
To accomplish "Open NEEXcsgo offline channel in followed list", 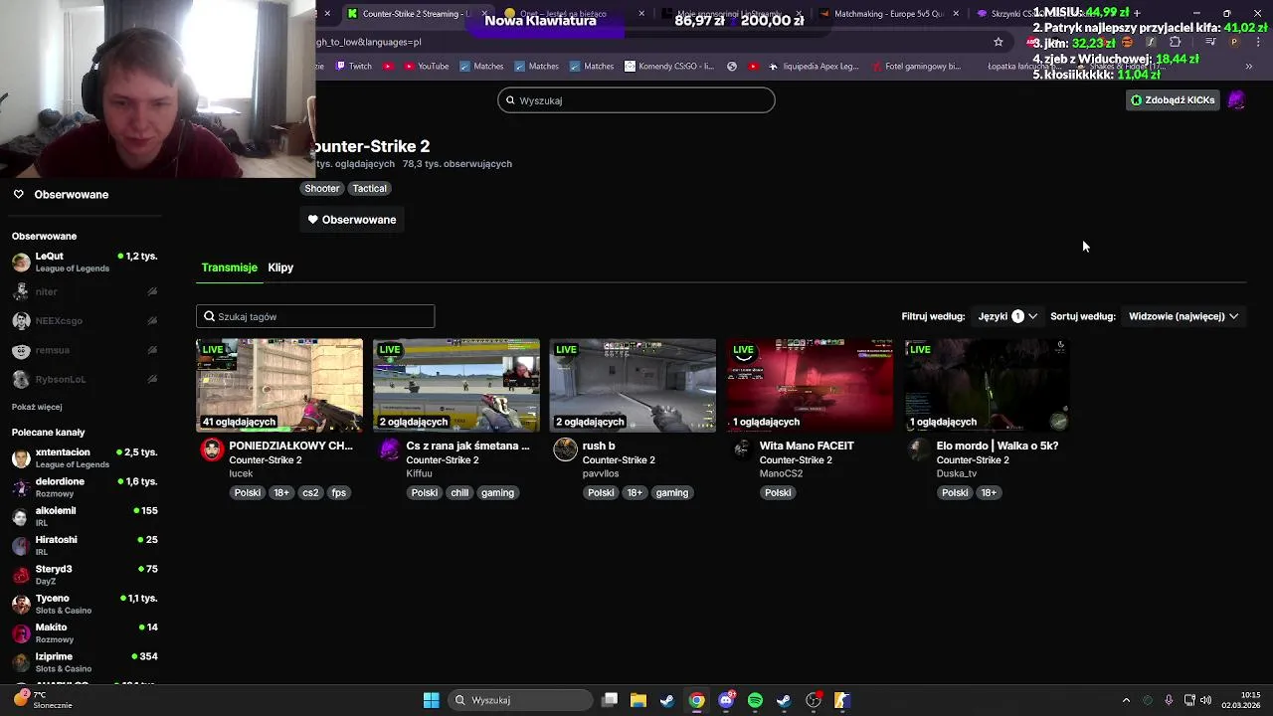I will pos(85,321).
